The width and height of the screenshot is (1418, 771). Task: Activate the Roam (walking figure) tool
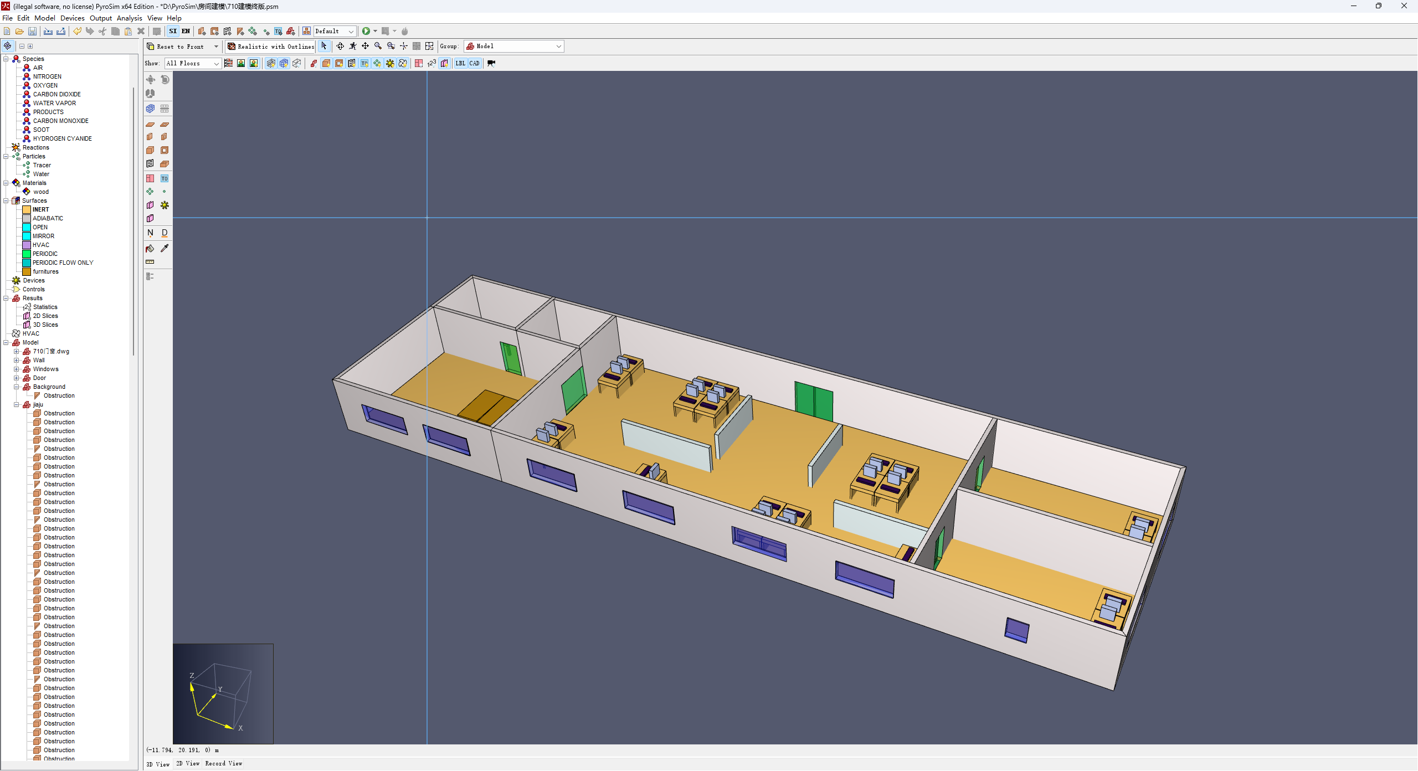click(353, 47)
